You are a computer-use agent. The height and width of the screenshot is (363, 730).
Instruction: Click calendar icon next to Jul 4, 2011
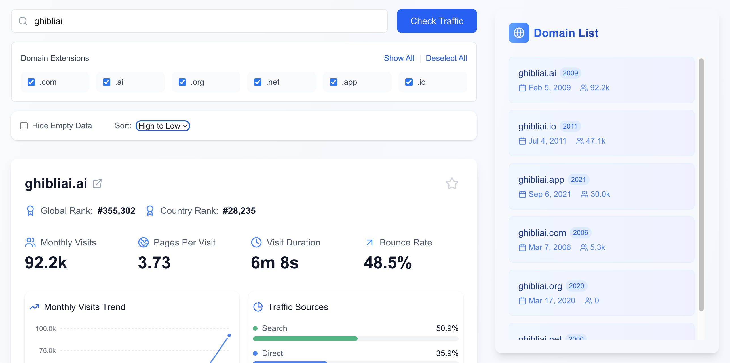522,141
